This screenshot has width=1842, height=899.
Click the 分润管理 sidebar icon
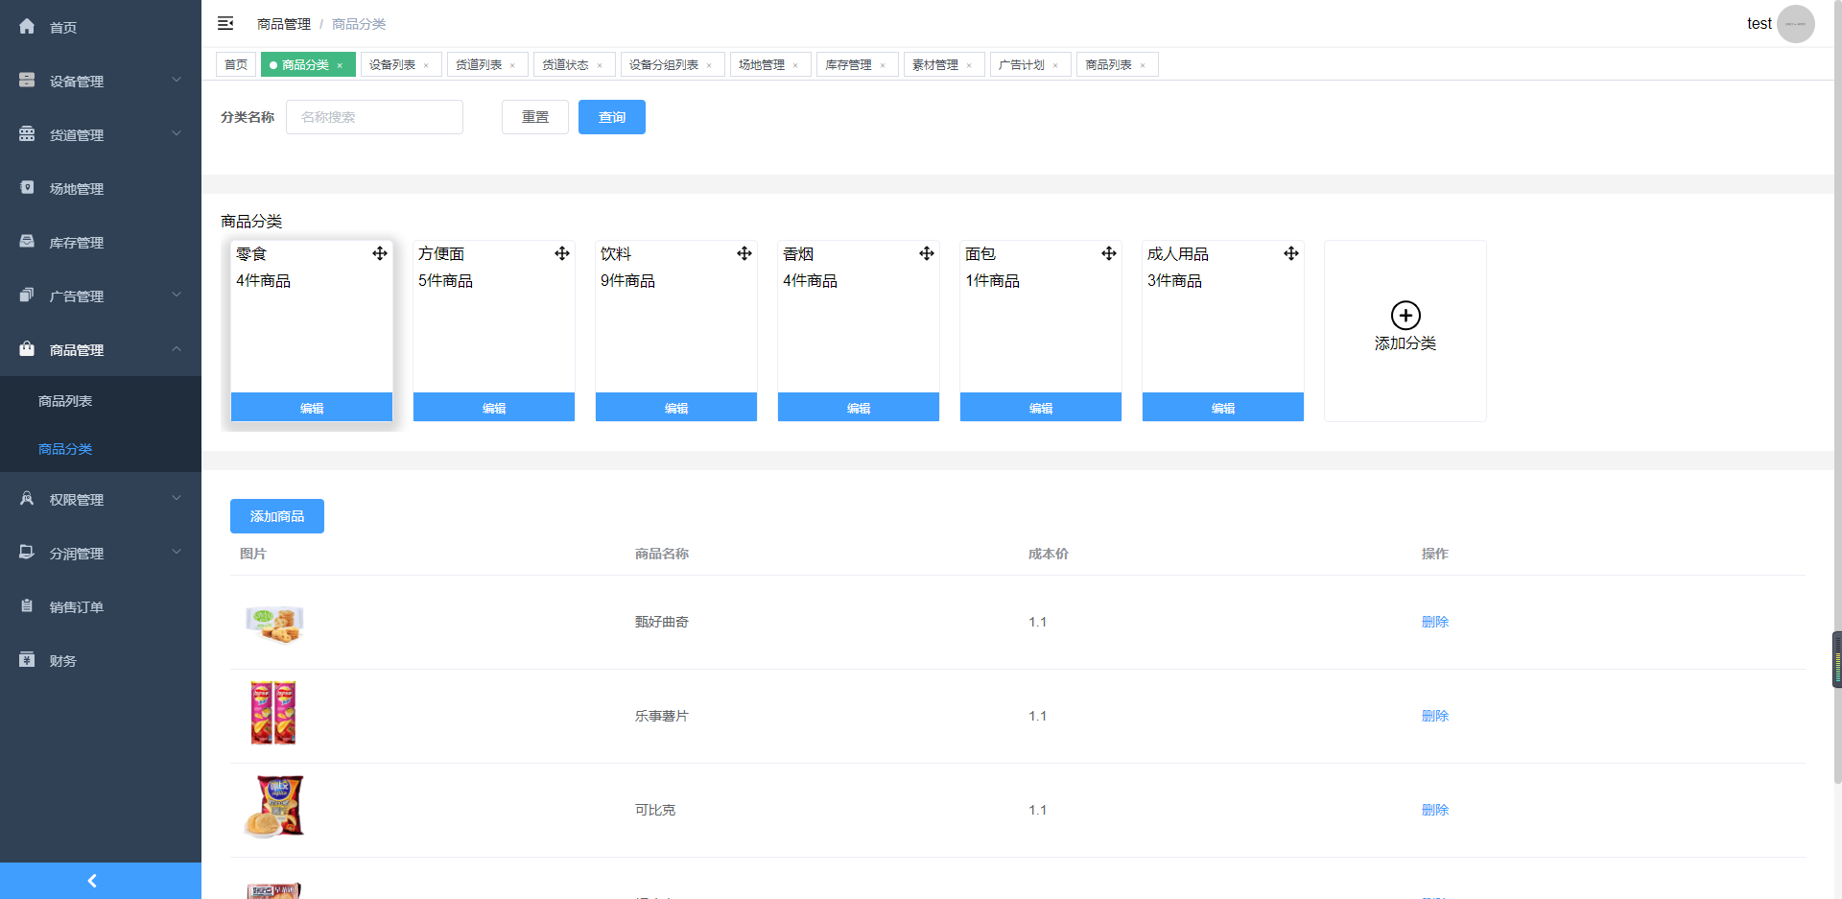(27, 553)
